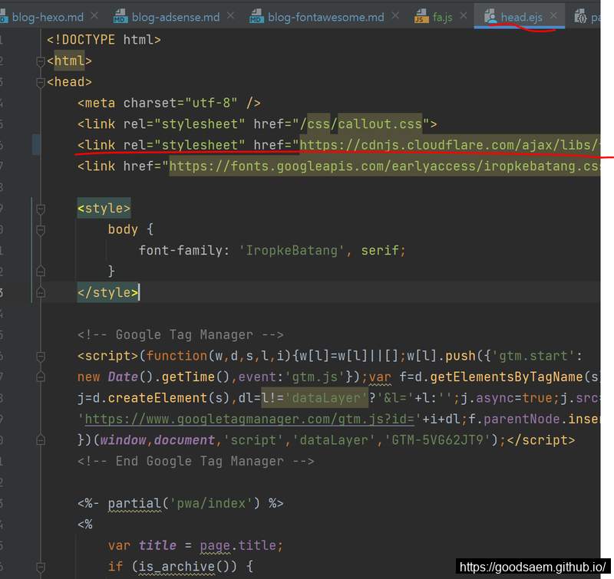Image resolution: width=614 pixels, height=579 pixels.
Task: Click the 'document' argument in script
Action: click(184, 440)
